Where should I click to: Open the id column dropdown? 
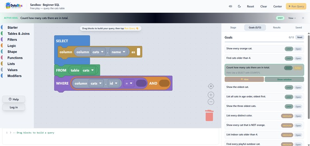pyautogui.click(x=113, y=83)
